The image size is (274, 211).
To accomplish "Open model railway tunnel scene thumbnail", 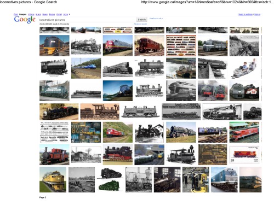I will (150, 155).
